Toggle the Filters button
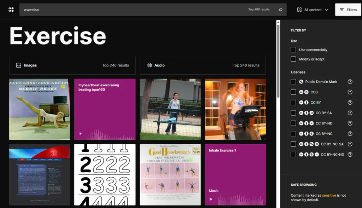This screenshot has height=208, width=362. [x=348, y=10]
